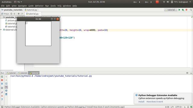Select tutorial.spec in project tree

pos(11,27)
